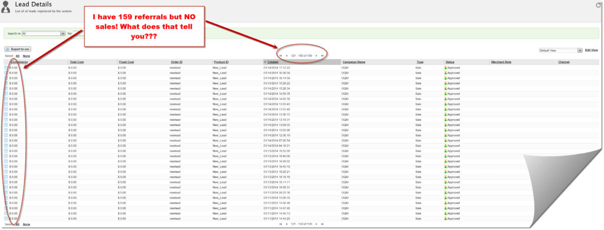
Task: Click OQM campaign in 01/14/2014 15:28:22 row
Action: 345,83
